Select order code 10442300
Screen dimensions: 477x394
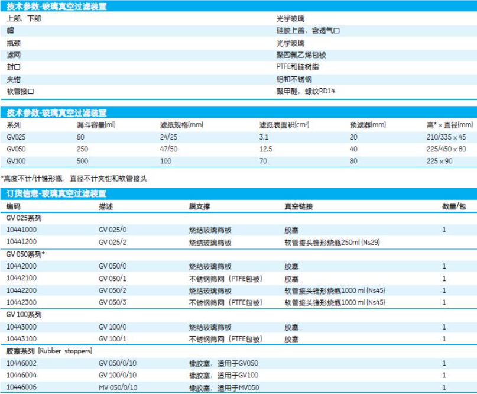[x=22, y=302]
